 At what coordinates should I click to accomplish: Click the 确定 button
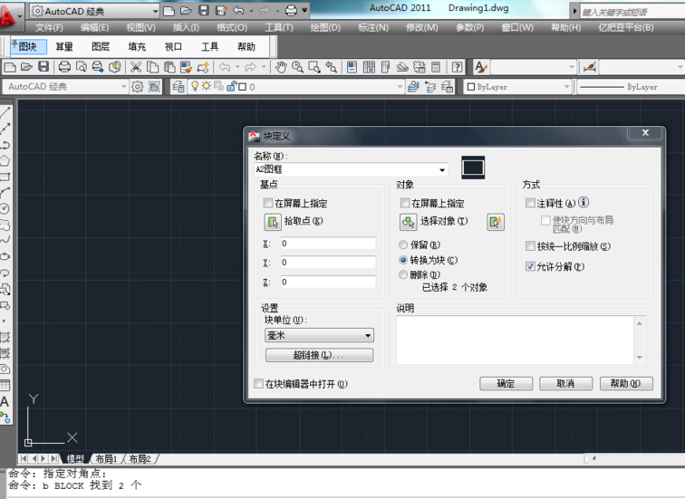pyautogui.click(x=506, y=383)
